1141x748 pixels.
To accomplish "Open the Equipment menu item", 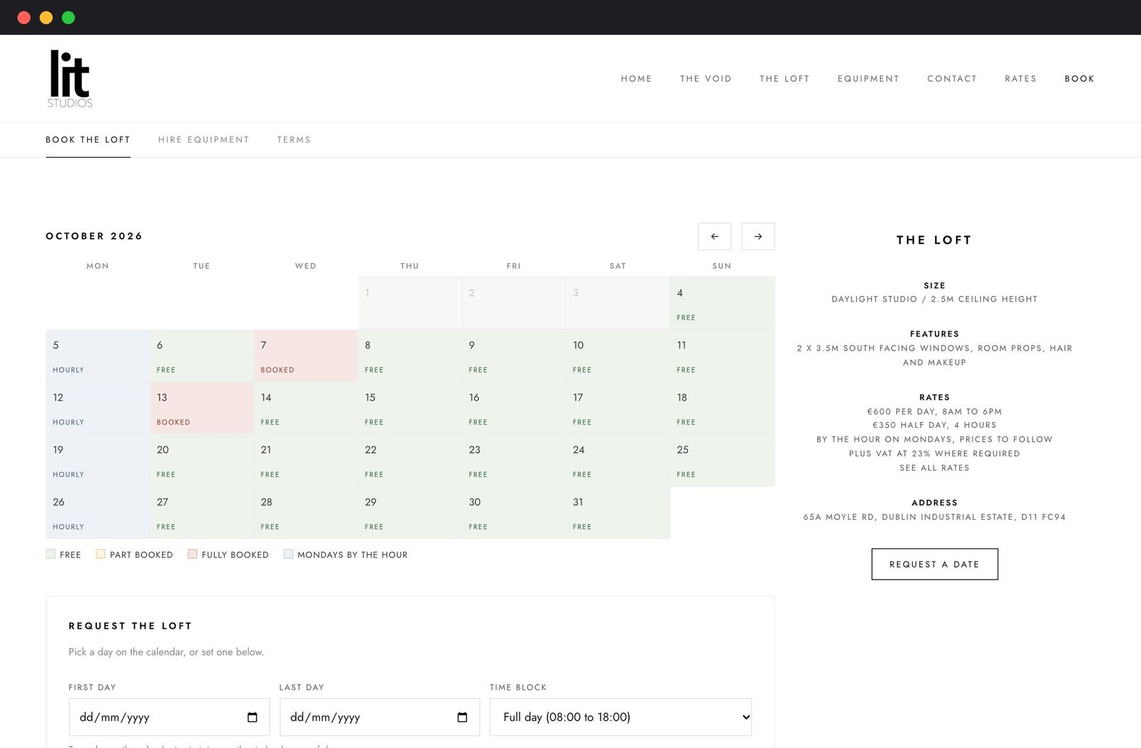I will (x=869, y=78).
